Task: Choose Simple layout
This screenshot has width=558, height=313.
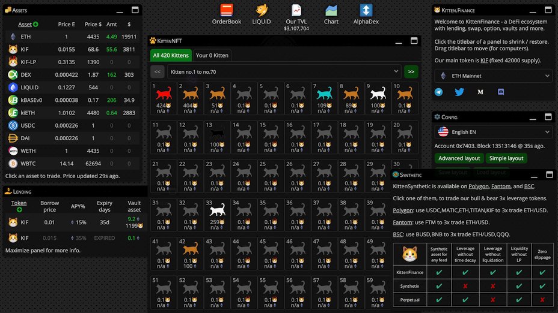Action: [x=506, y=158]
